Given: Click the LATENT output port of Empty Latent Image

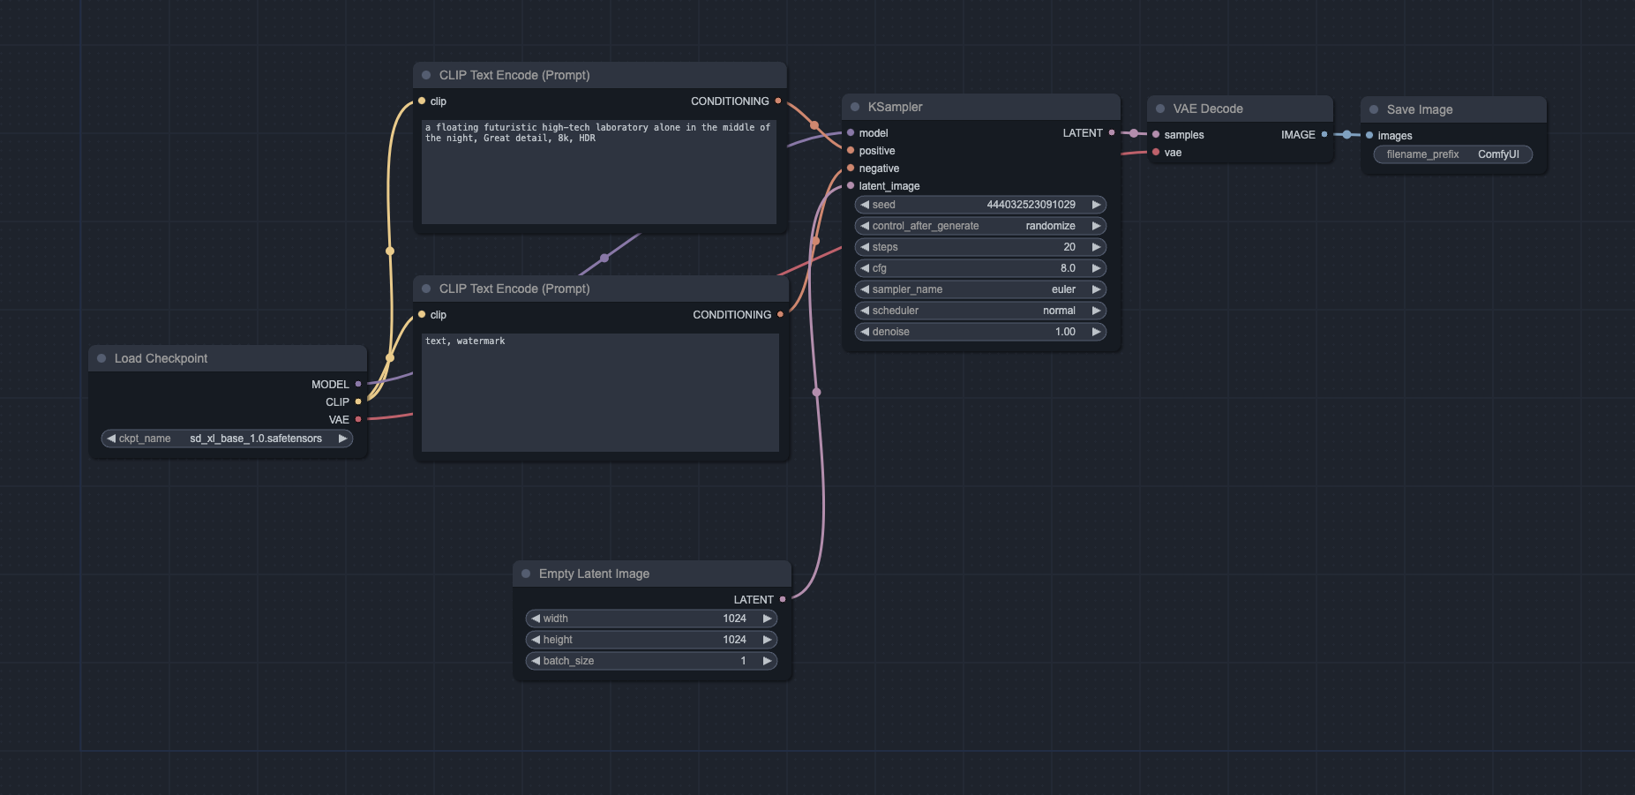Looking at the screenshot, I should pos(783,599).
